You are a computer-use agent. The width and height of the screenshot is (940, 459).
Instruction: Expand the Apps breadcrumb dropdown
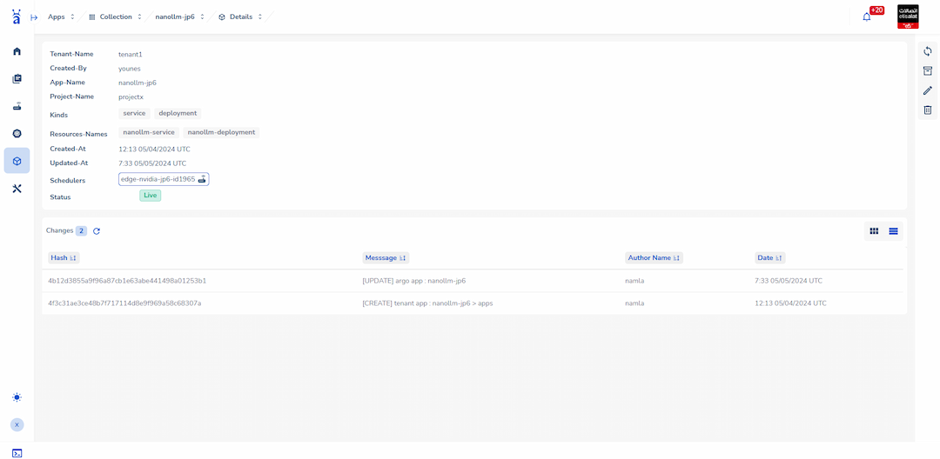point(61,17)
